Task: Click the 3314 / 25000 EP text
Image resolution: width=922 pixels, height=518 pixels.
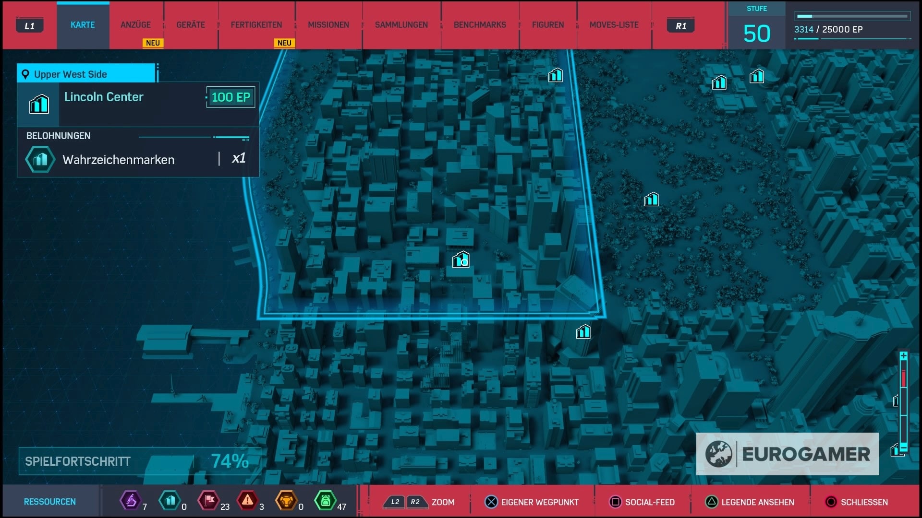Action: click(828, 30)
